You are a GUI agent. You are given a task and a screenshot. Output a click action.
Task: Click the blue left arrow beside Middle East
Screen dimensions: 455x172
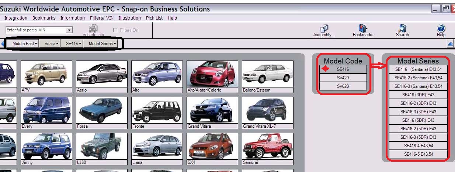click(x=3, y=44)
